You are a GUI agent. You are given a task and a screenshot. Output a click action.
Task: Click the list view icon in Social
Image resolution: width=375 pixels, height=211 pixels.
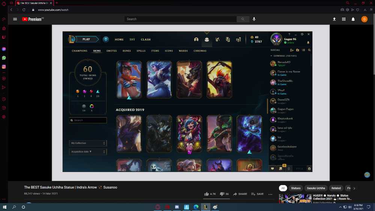[x=303, y=50]
